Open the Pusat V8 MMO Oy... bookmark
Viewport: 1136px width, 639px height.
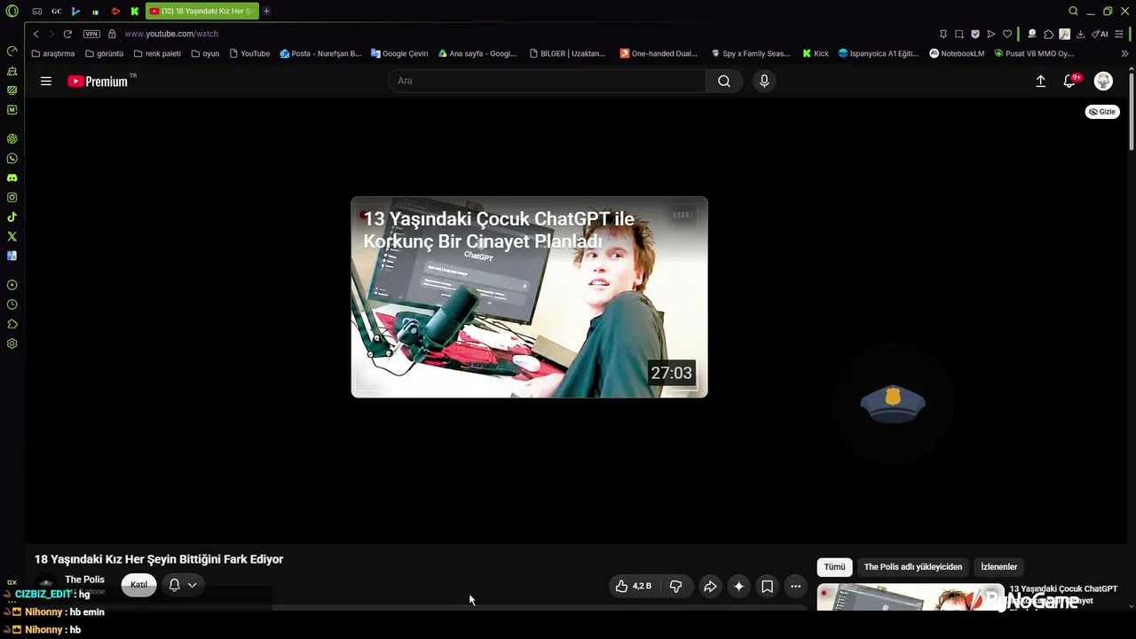(x=1034, y=53)
